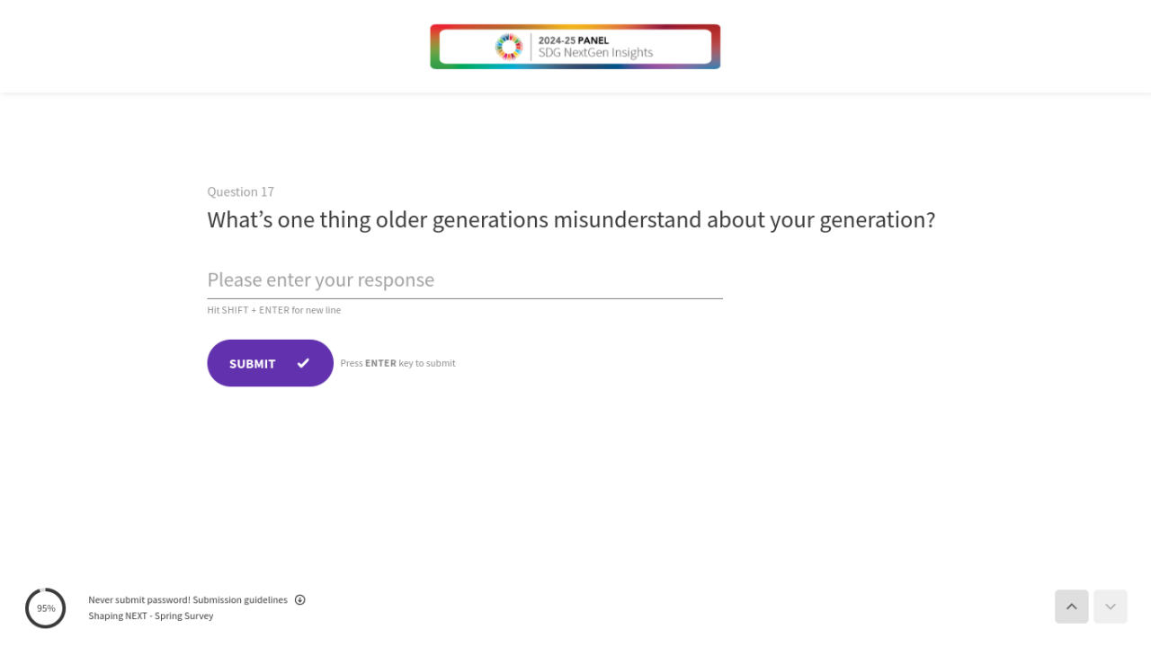Image resolution: width=1151 pixels, height=647 pixels.
Task: Click the 'SDG NextGen Insights' banner text
Action: coord(595,53)
